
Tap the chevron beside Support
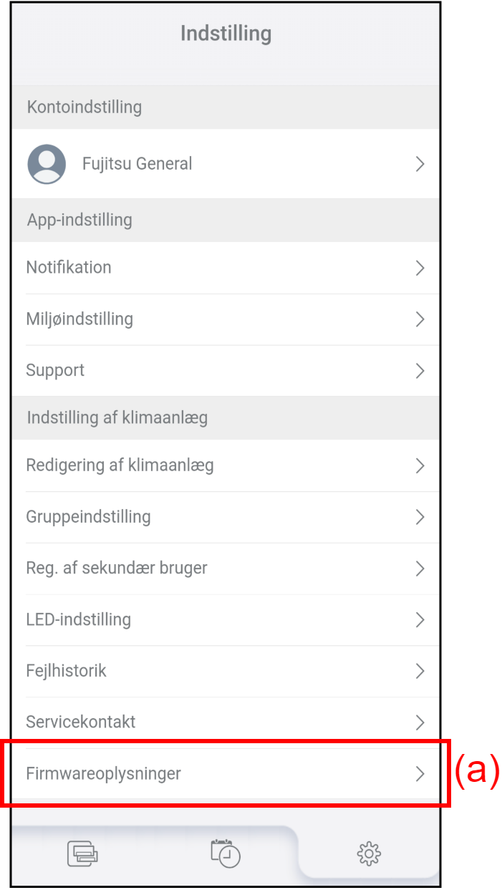420,371
